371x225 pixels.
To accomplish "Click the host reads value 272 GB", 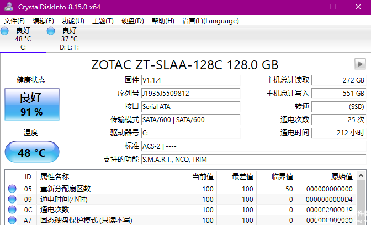I will [339, 80].
